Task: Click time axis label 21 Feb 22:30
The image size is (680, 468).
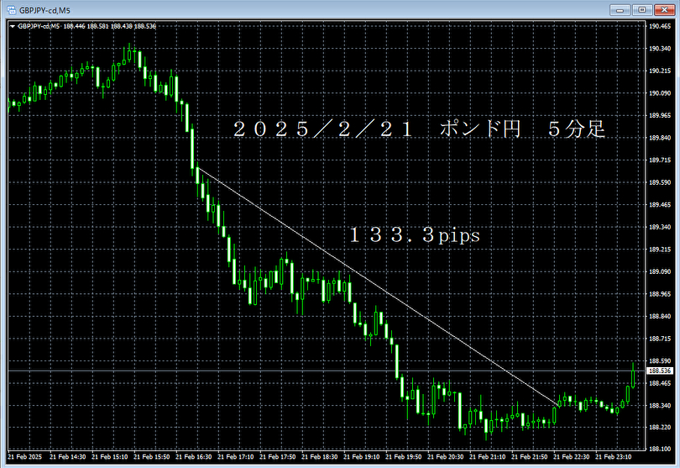Action: [572, 457]
